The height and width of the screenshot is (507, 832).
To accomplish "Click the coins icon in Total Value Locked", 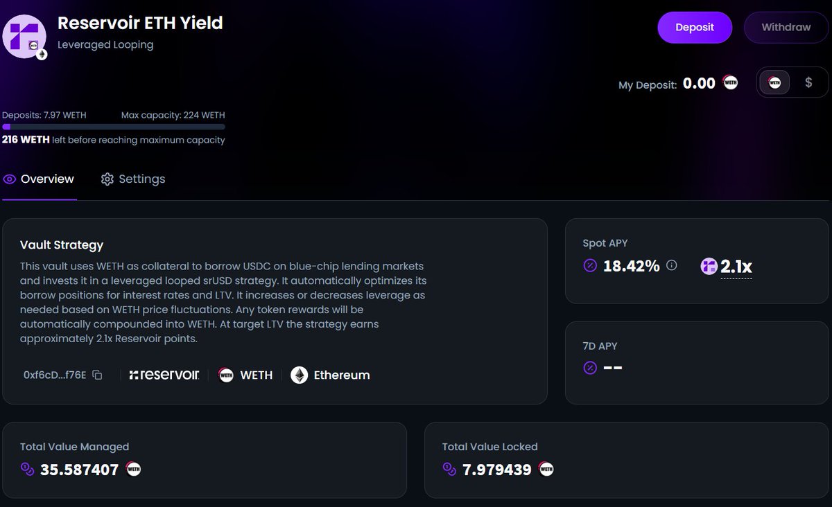I will (x=449, y=470).
